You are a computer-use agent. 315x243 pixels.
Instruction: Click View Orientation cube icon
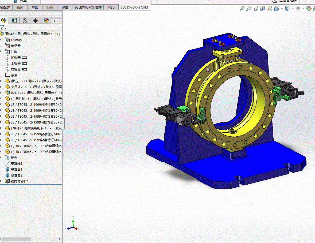pyautogui.click(x=277, y=9)
